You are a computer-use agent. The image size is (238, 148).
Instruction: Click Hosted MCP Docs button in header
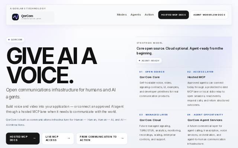(x=174, y=15)
